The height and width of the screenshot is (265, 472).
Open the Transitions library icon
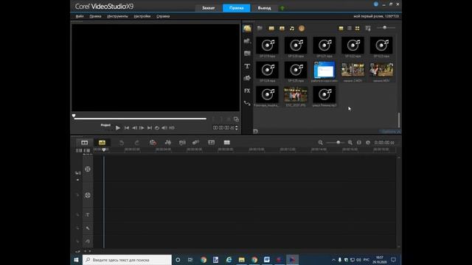point(247,53)
